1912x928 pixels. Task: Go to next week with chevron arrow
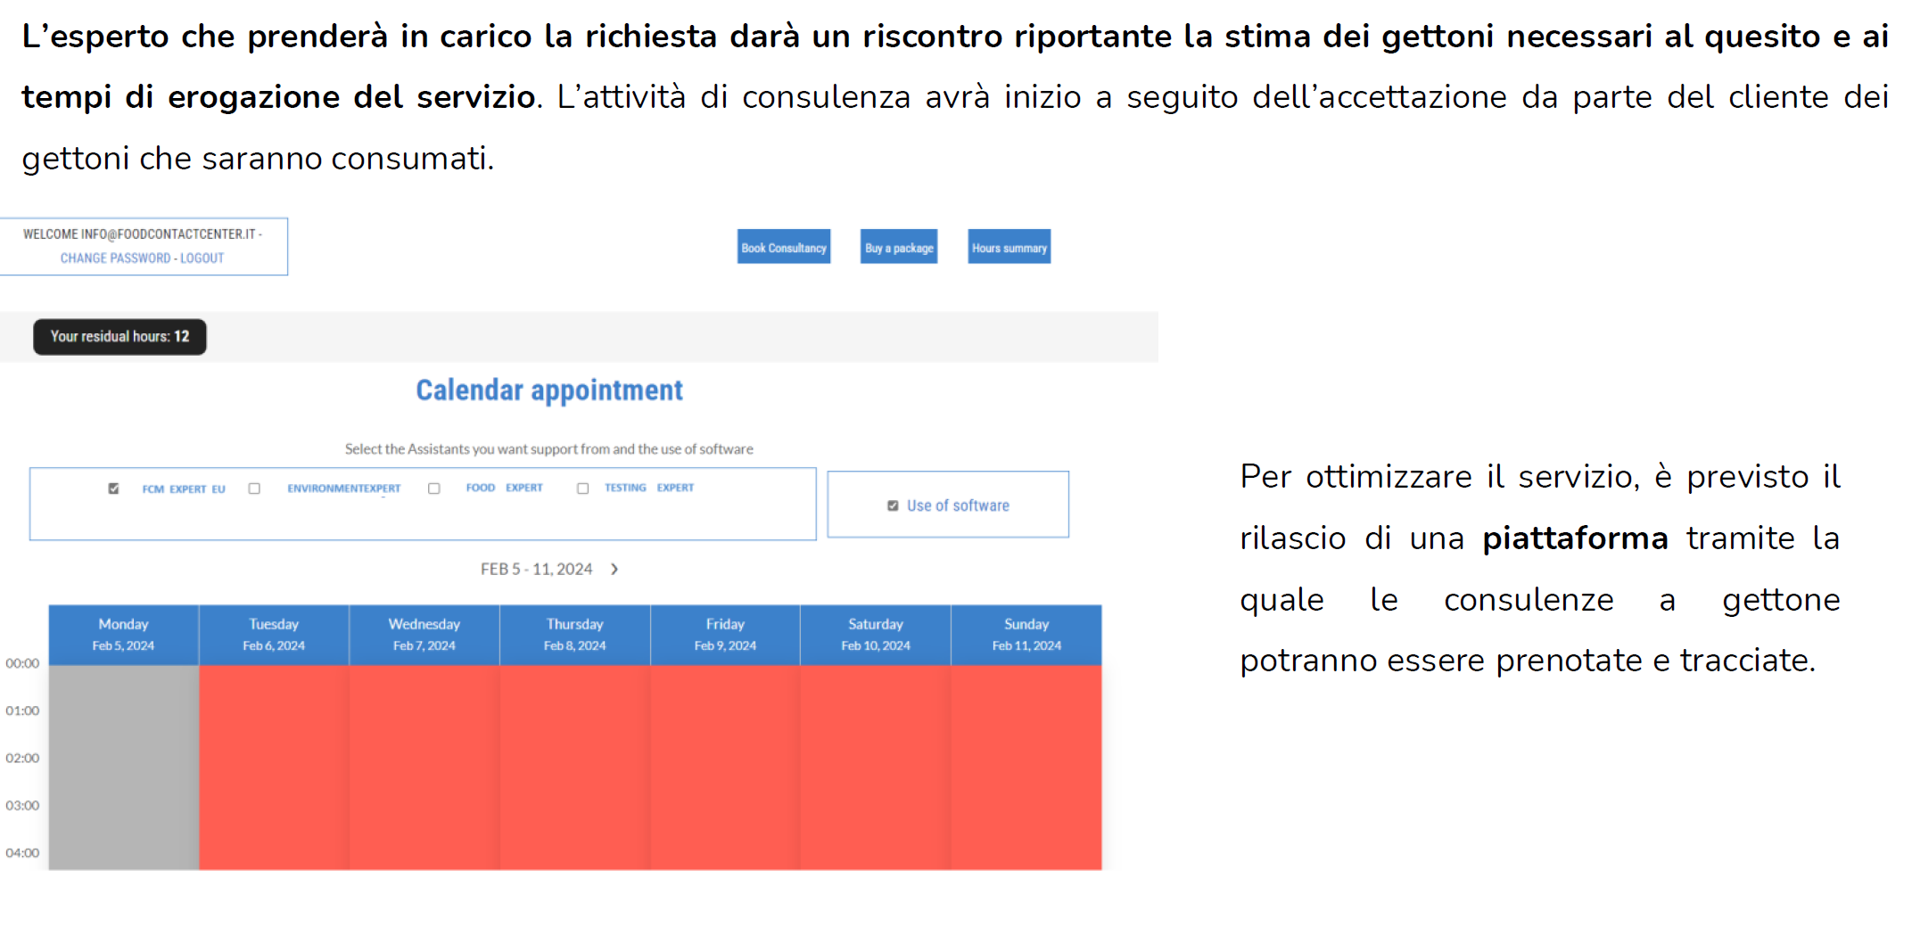[x=614, y=569]
